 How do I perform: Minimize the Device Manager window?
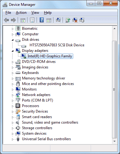coord(91,4)
